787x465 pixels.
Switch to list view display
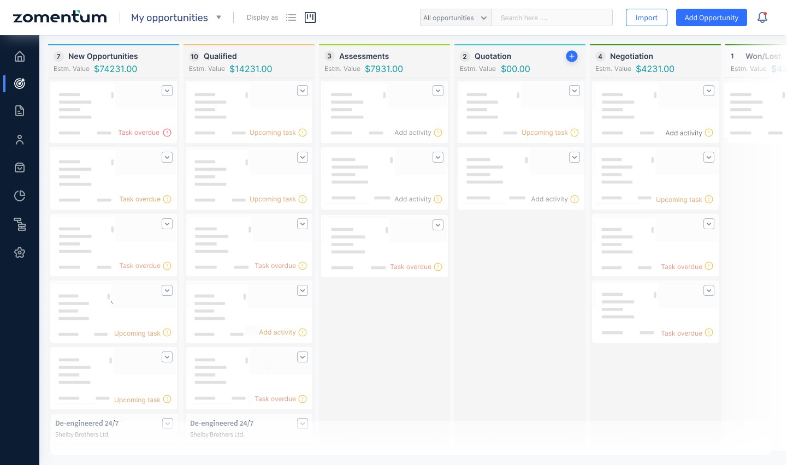(x=291, y=17)
